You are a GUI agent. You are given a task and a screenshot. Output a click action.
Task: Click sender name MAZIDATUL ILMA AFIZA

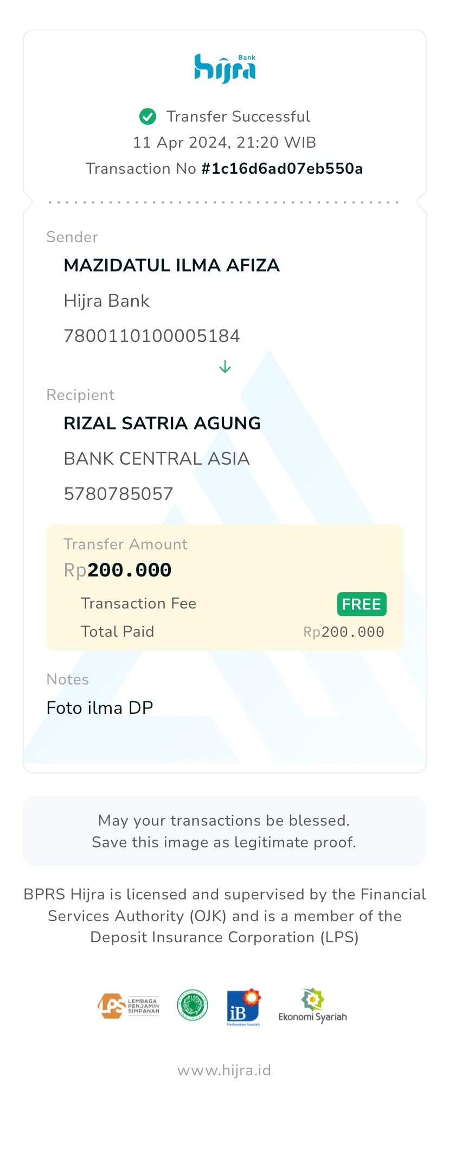[x=171, y=265]
